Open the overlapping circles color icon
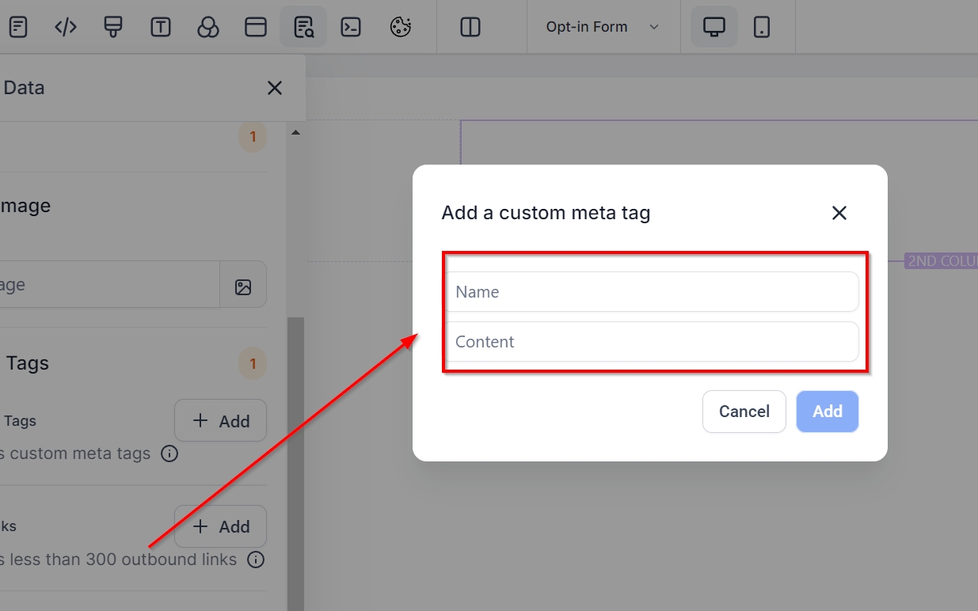The height and width of the screenshot is (611, 978). tap(208, 27)
